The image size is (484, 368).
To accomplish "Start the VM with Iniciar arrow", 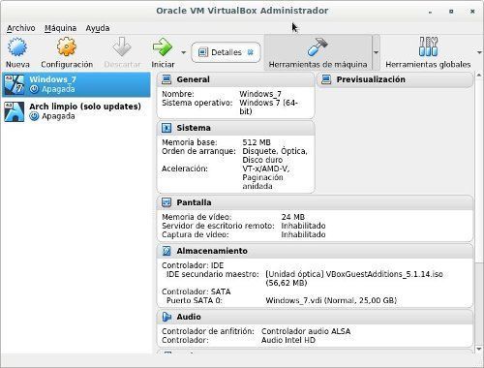I will coord(163,46).
